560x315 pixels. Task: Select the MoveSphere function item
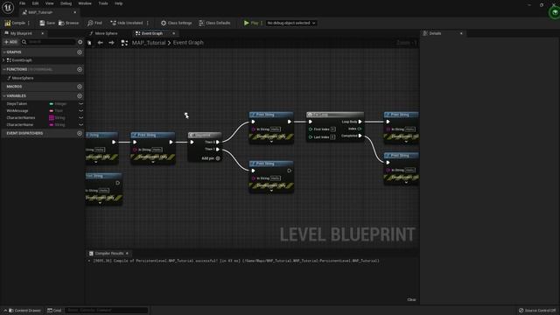click(x=23, y=78)
